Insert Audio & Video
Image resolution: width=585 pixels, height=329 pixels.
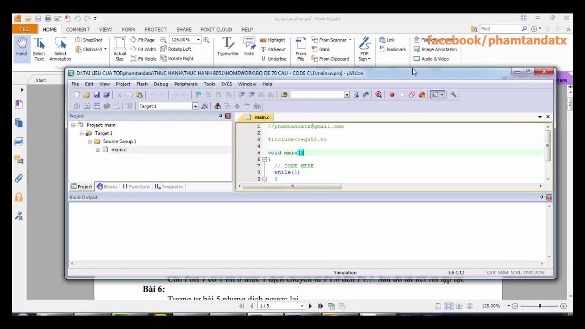coord(431,58)
